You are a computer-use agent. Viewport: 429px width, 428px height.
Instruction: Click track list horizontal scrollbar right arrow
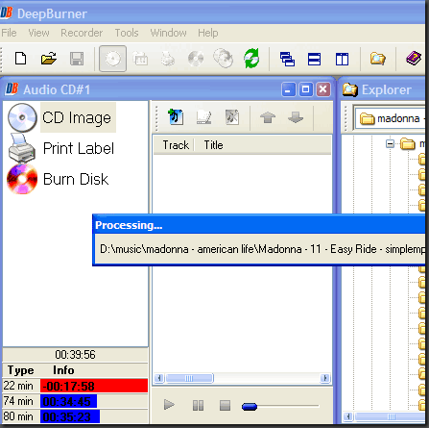coord(325,378)
